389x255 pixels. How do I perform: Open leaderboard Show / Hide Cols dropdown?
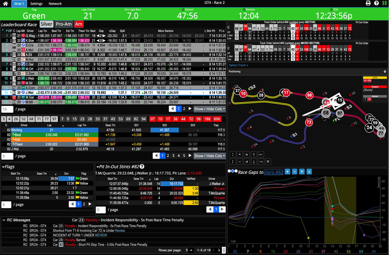(x=209, y=109)
